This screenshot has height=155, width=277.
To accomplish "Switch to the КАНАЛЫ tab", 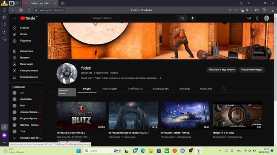I will pos(185,89).
